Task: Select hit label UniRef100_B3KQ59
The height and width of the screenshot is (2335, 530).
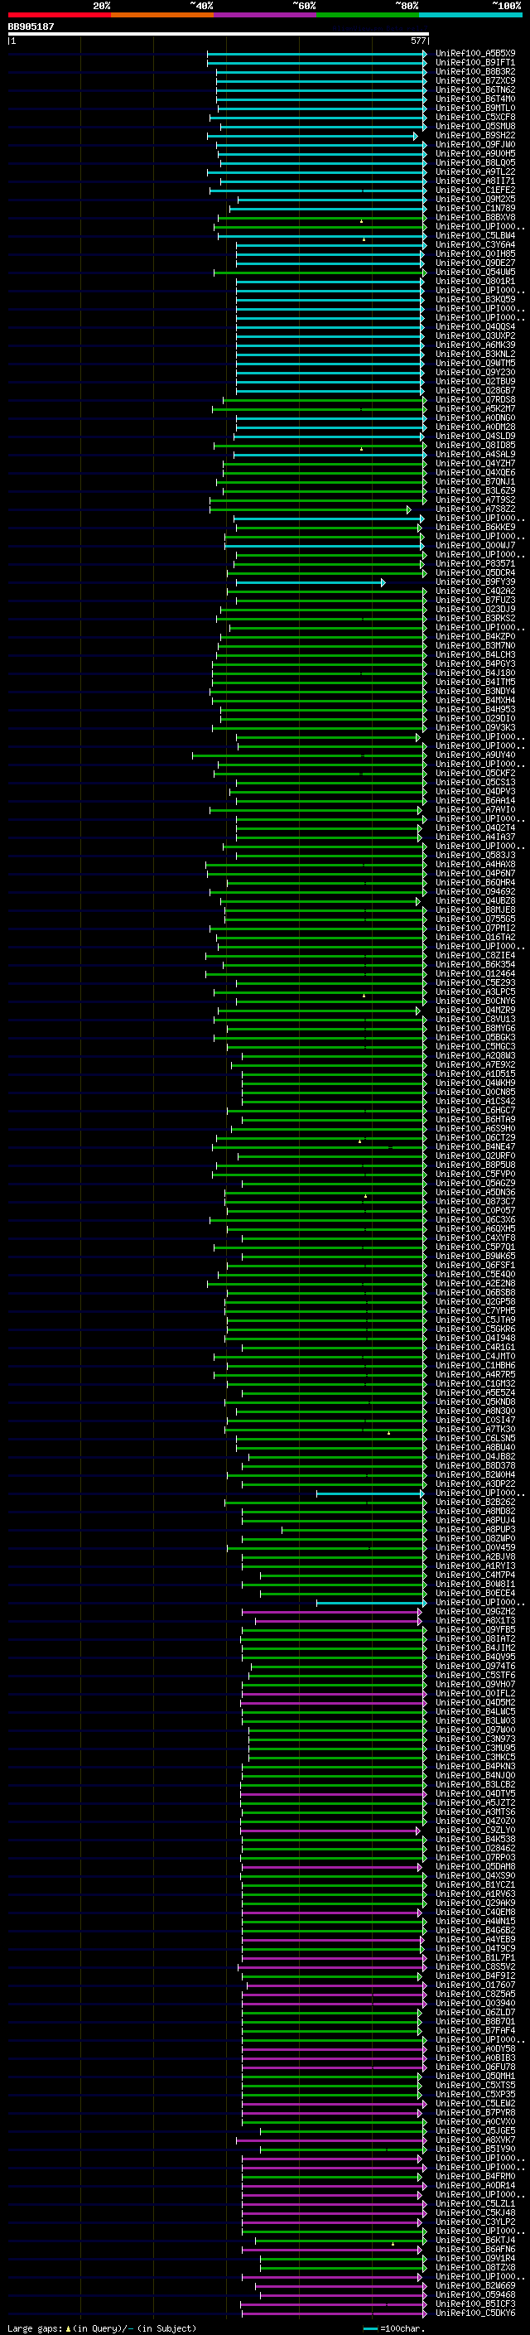Action: click(475, 299)
